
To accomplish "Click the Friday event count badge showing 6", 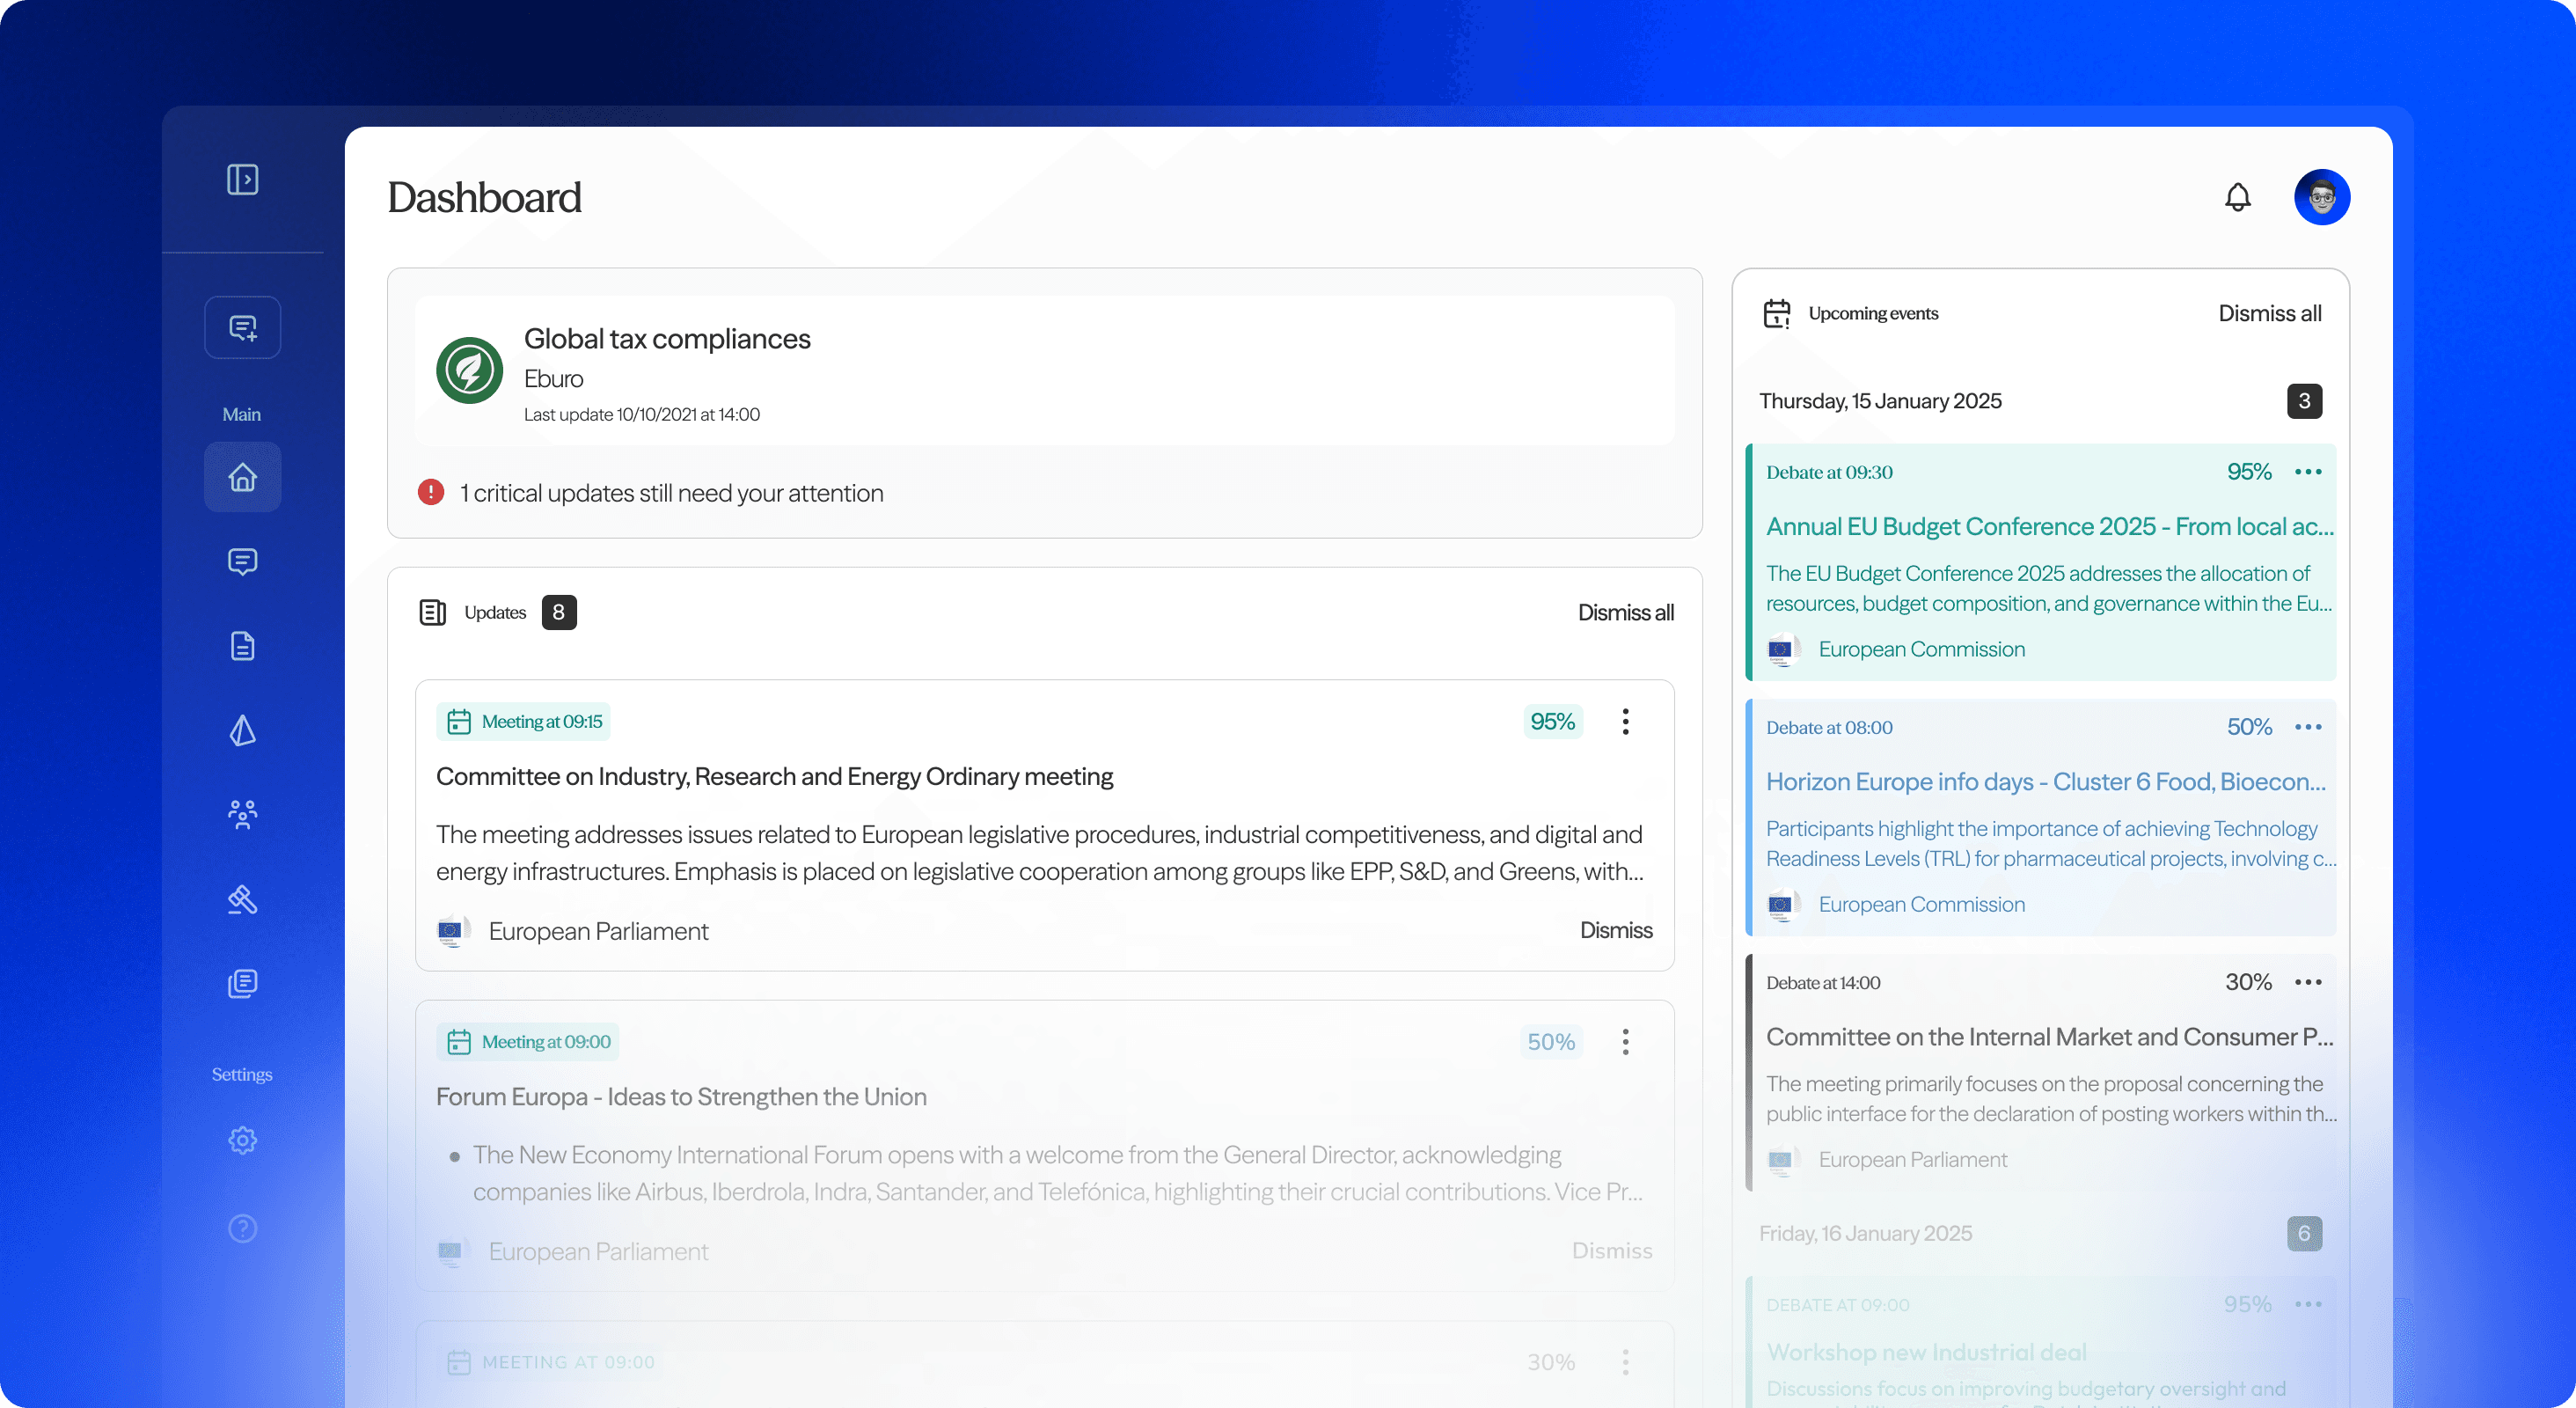I will point(2304,1233).
